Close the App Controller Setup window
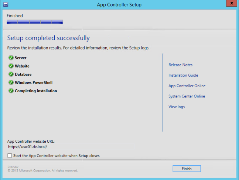Screen dimensions: 239x180 [231, 4]
